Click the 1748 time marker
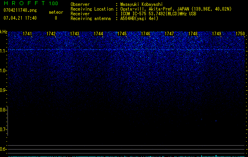Viewport: 248px width, 157px height. [193, 34]
